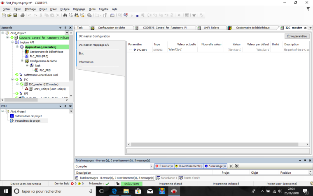Viewport: 313px width, 196px height.
Task: Open the Surveillance 1 bottom tab
Action: point(167,178)
